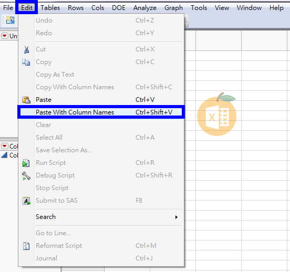Open the Tables menu
Image resolution: width=290 pixels, height=272 pixels.
click(50, 8)
